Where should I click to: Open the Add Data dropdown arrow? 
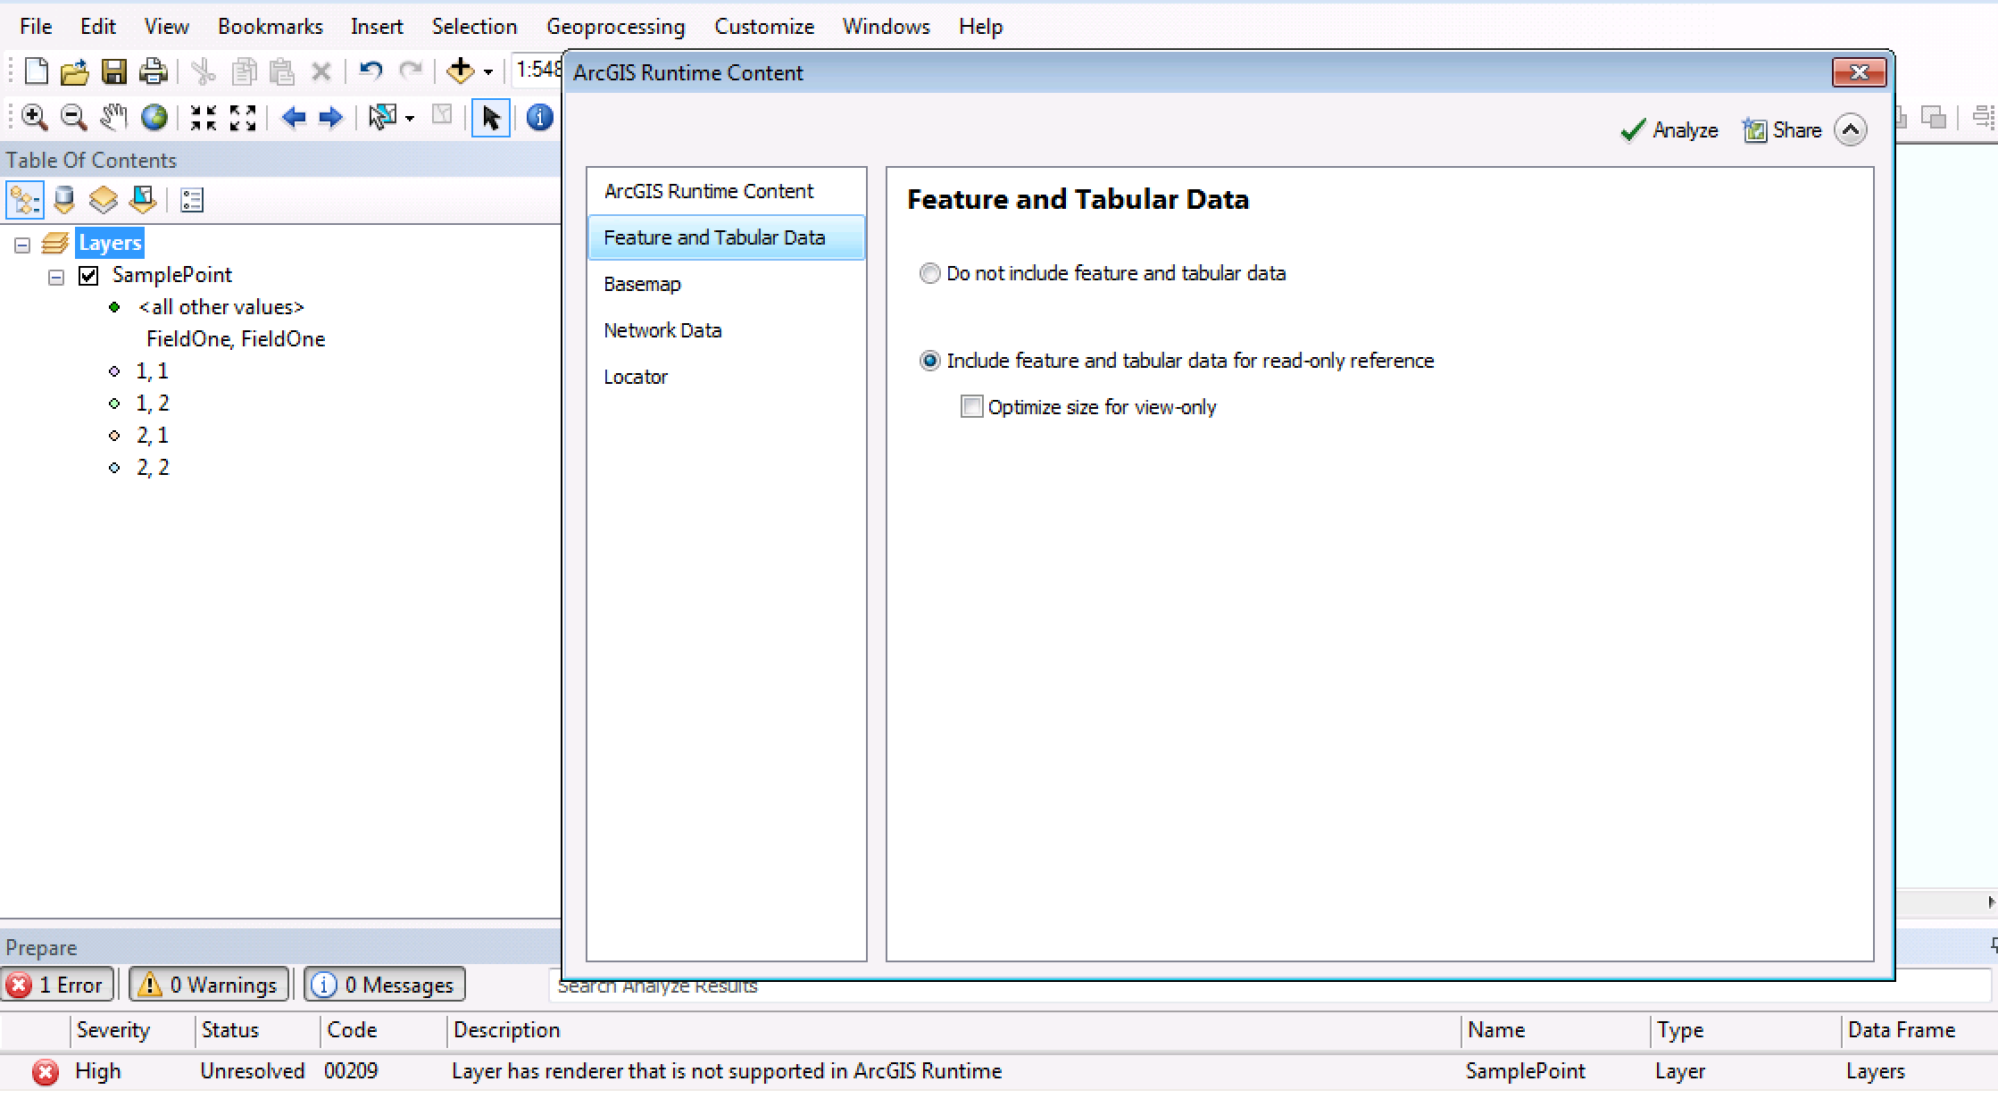pyautogui.click(x=488, y=71)
